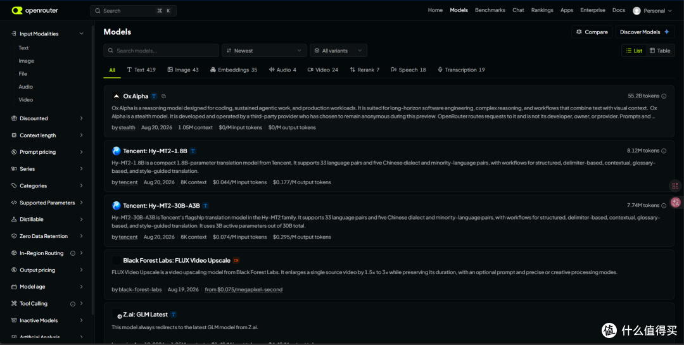Image resolution: width=684 pixels, height=345 pixels.
Task: Click the Compare button
Action: click(x=592, y=32)
